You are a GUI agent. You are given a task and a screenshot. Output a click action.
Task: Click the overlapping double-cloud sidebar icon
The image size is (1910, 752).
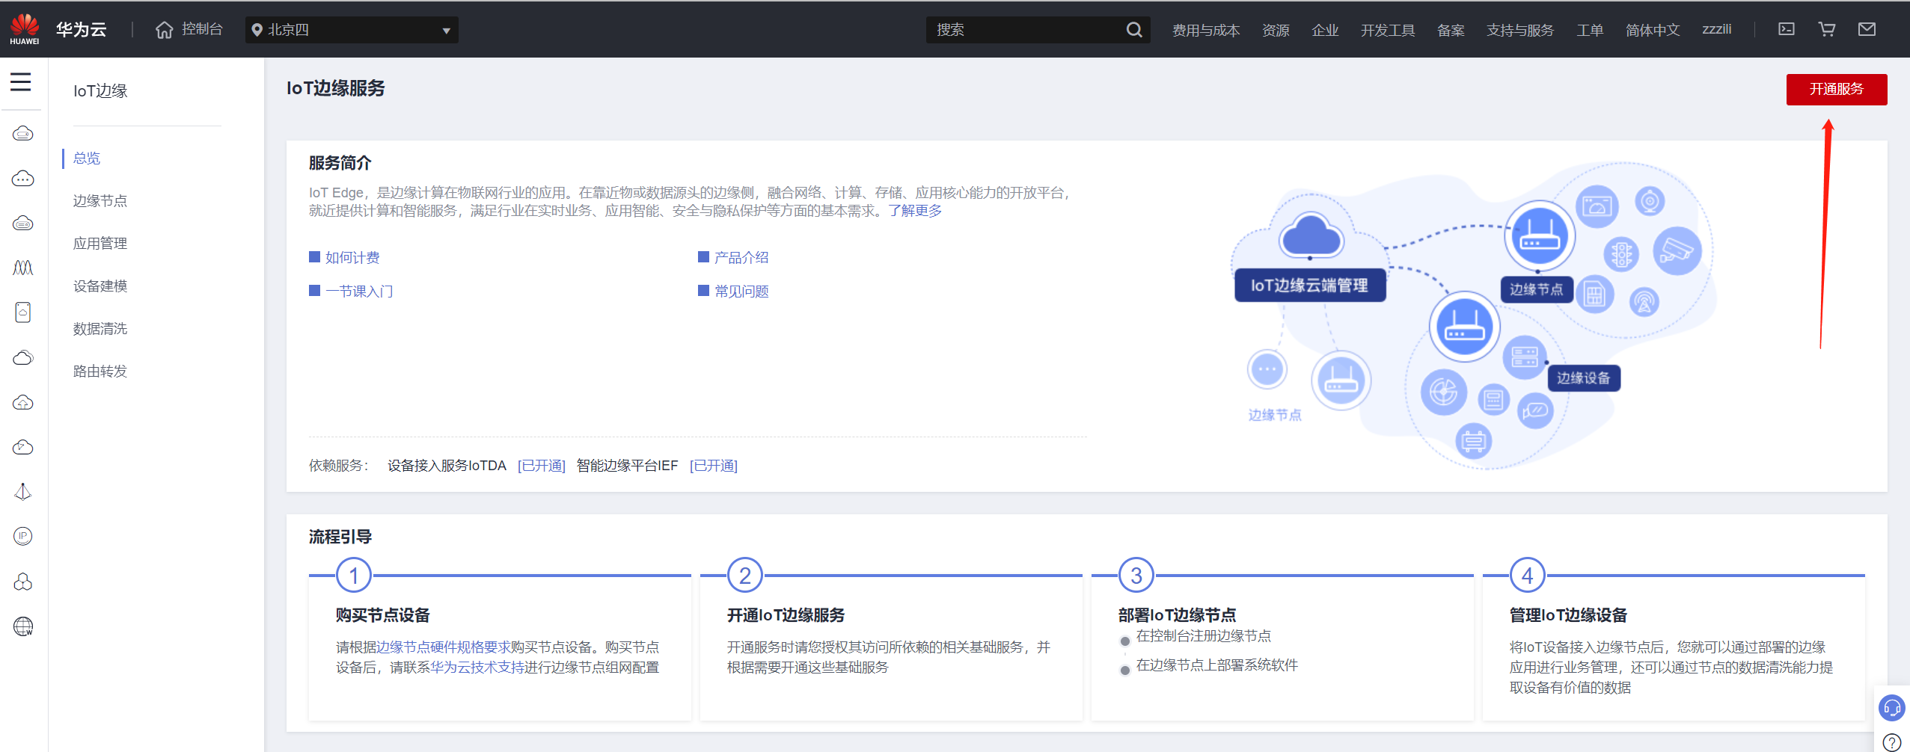click(23, 357)
